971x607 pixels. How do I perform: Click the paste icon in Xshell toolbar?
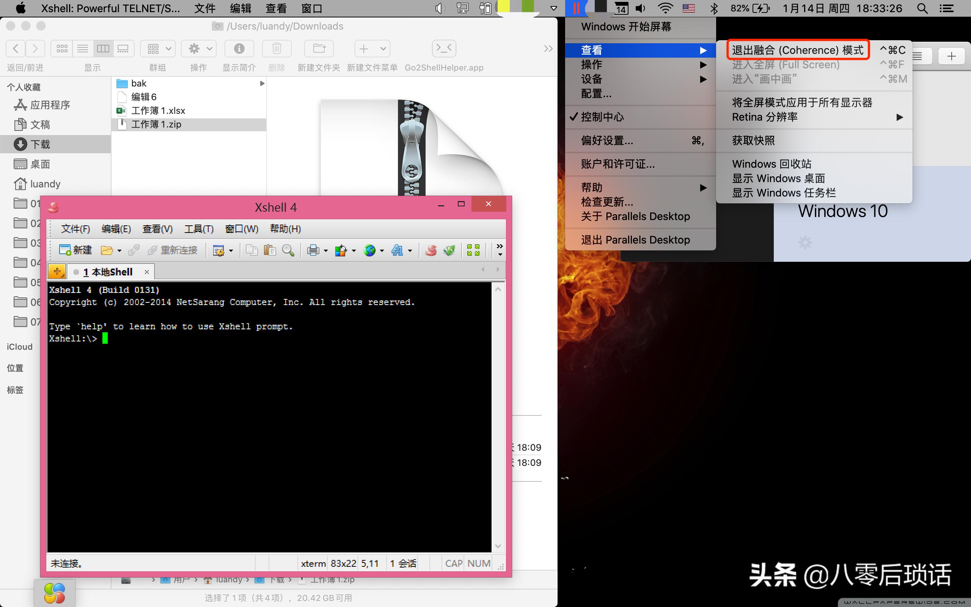(x=270, y=250)
